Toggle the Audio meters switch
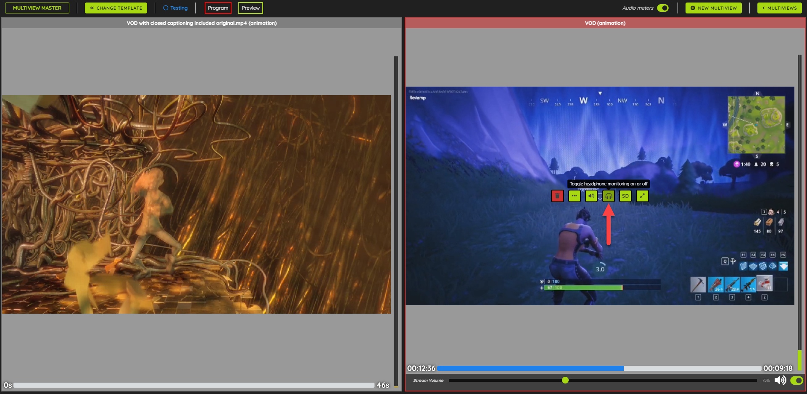Viewport: 807px width, 394px height. (663, 8)
